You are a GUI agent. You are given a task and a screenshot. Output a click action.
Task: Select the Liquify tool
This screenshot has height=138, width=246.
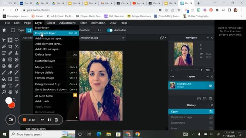(4, 53)
